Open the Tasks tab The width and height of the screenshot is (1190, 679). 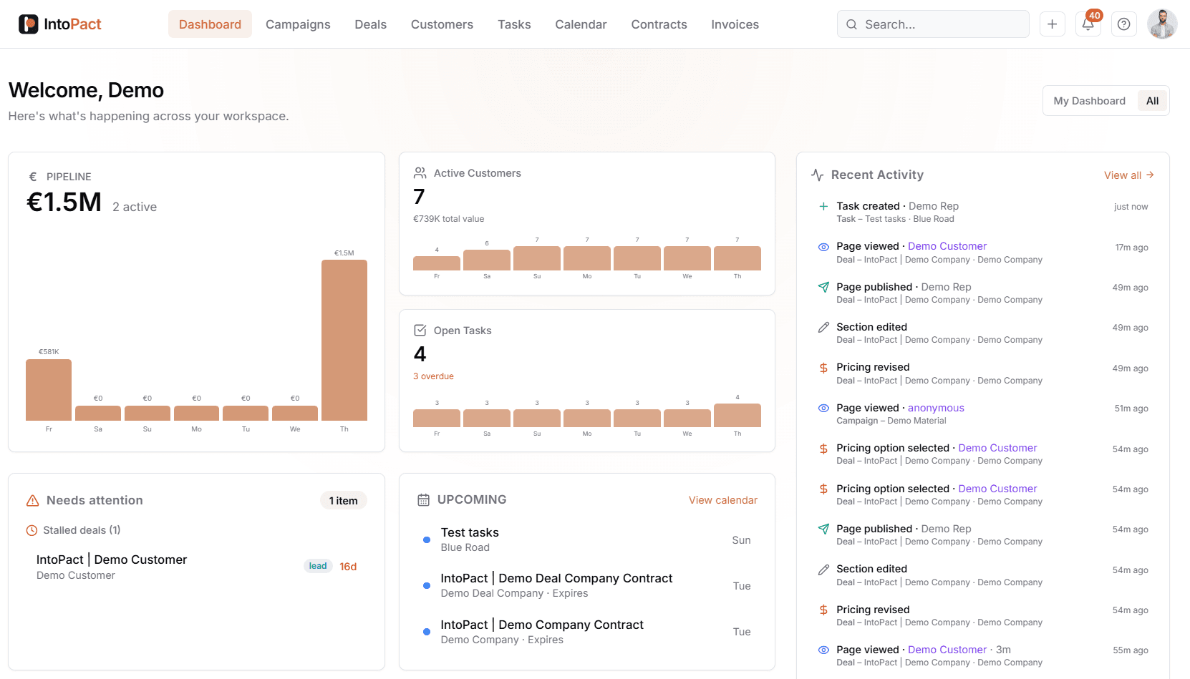coord(514,24)
